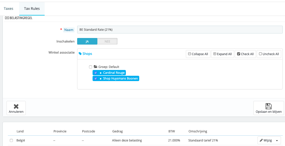Open the Tax Rules tab
The width and height of the screenshot is (285, 146).
point(32,9)
